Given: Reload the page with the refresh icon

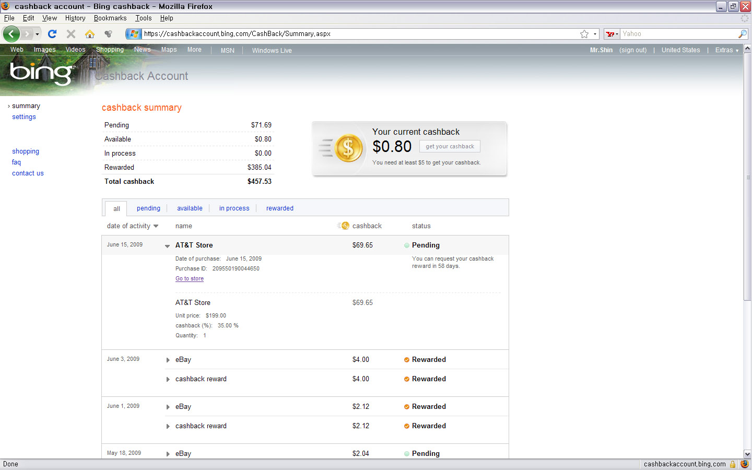Looking at the screenshot, I should coord(52,34).
